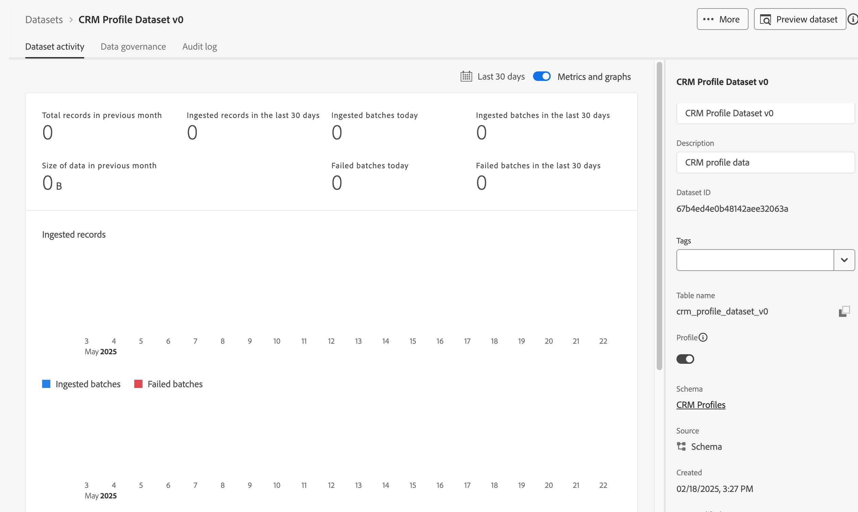This screenshot has height=512, width=858.
Task: Click the Failed batches today label
Action: [370, 166]
